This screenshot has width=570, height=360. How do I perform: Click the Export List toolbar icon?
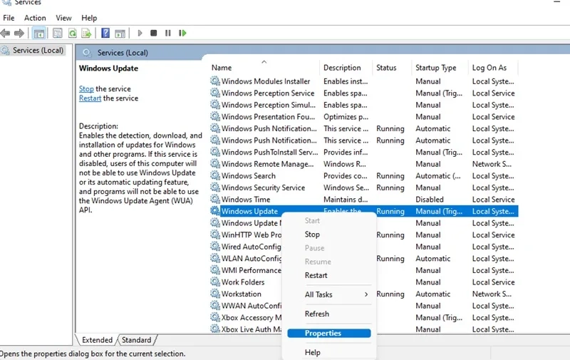[86, 33]
